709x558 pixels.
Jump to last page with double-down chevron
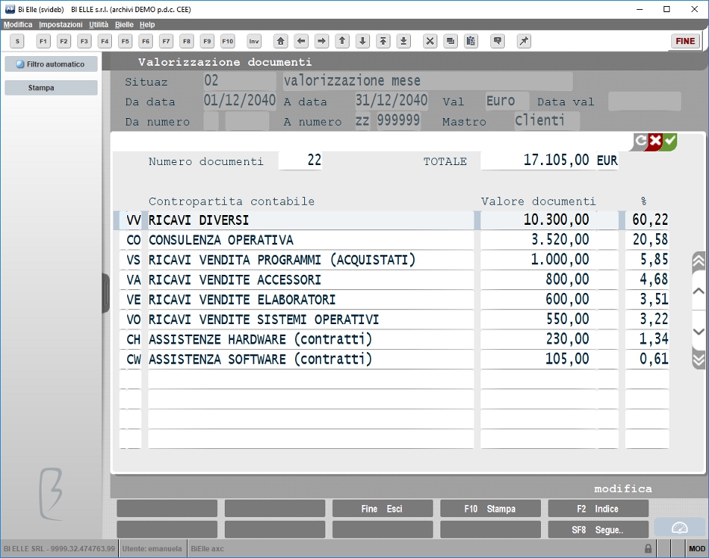(x=698, y=360)
